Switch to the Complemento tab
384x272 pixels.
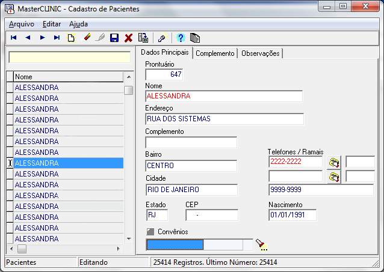click(x=215, y=53)
